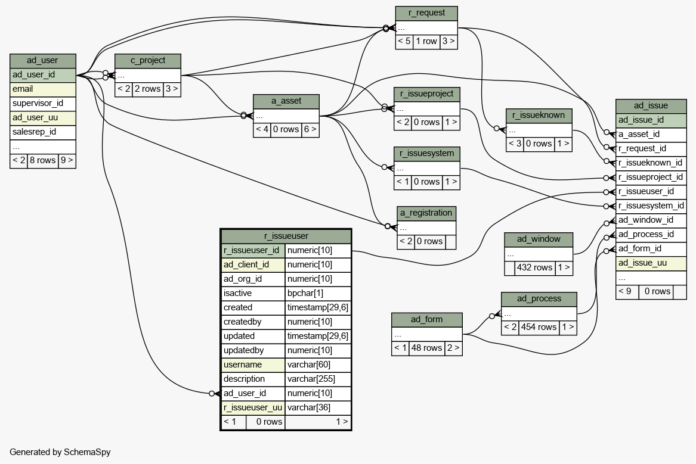Click ad_user_id in the r_issueuser table
The width and height of the screenshot is (696, 464).
[x=253, y=394]
